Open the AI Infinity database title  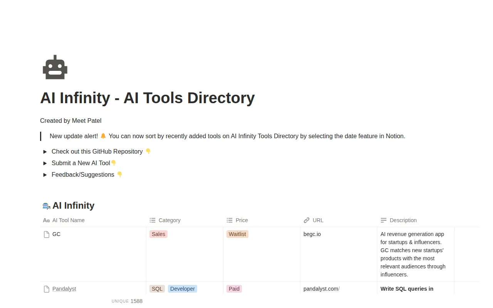(x=73, y=206)
